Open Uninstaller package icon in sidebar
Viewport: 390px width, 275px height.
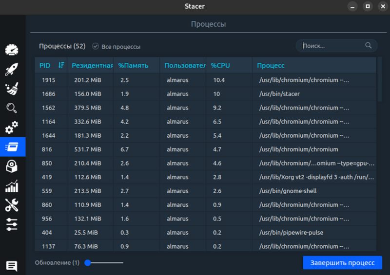[12, 166]
